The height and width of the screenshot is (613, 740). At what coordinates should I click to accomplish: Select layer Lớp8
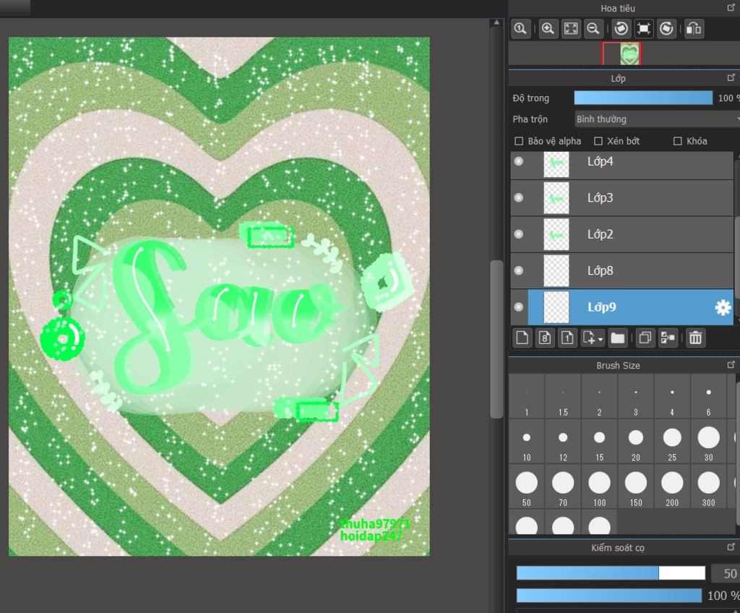(x=622, y=271)
